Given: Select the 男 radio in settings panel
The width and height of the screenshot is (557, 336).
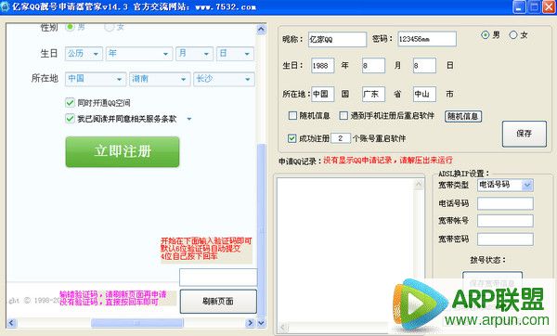Looking at the screenshot, I should pos(486,35).
